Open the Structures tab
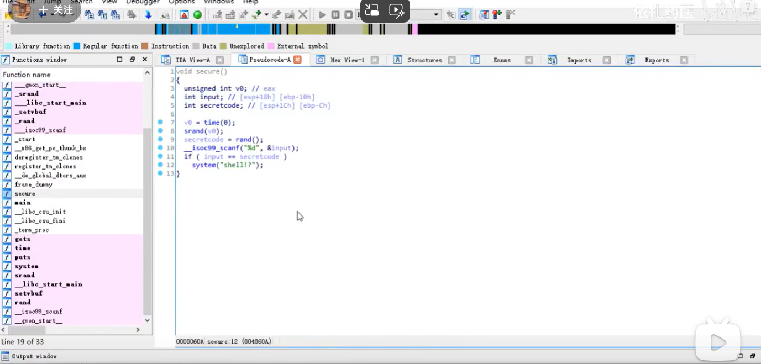The image size is (761, 364). (x=424, y=60)
